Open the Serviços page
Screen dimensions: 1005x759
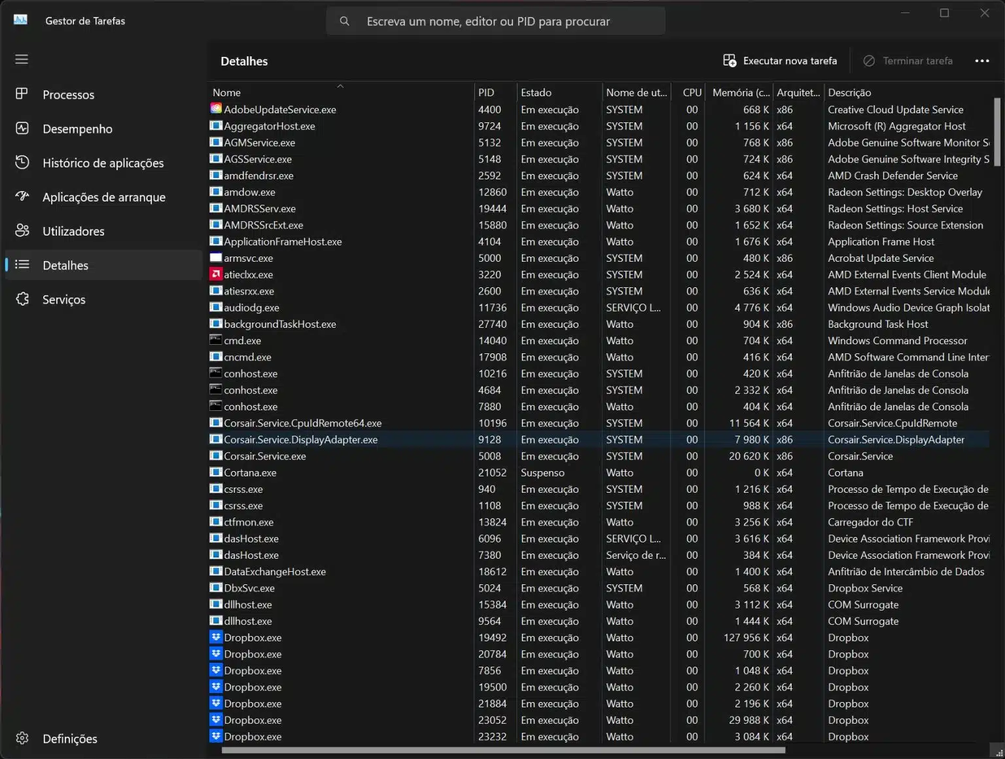[x=103, y=299]
